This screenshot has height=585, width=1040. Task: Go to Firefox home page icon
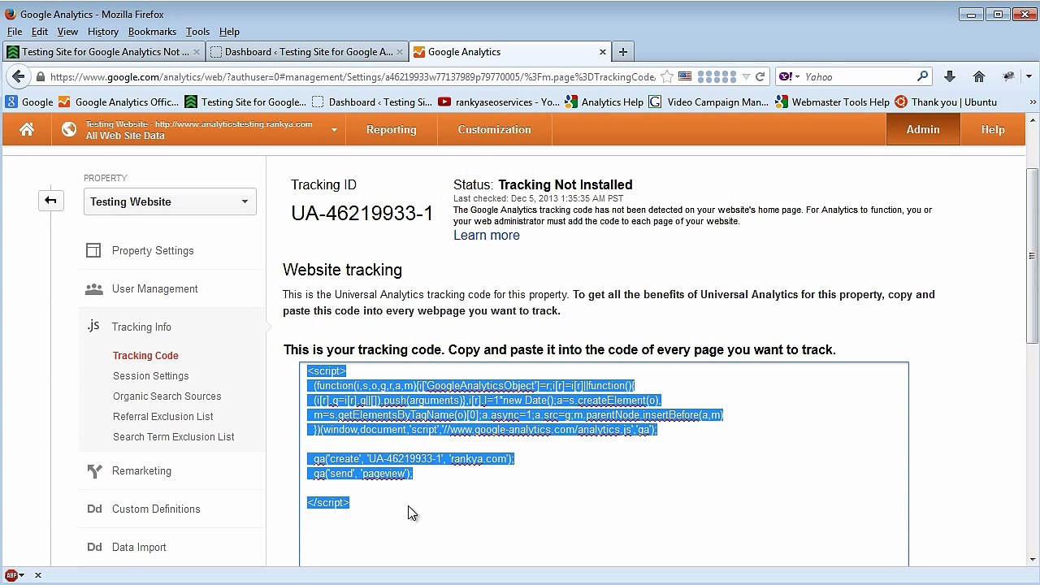(x=979, y=76)
